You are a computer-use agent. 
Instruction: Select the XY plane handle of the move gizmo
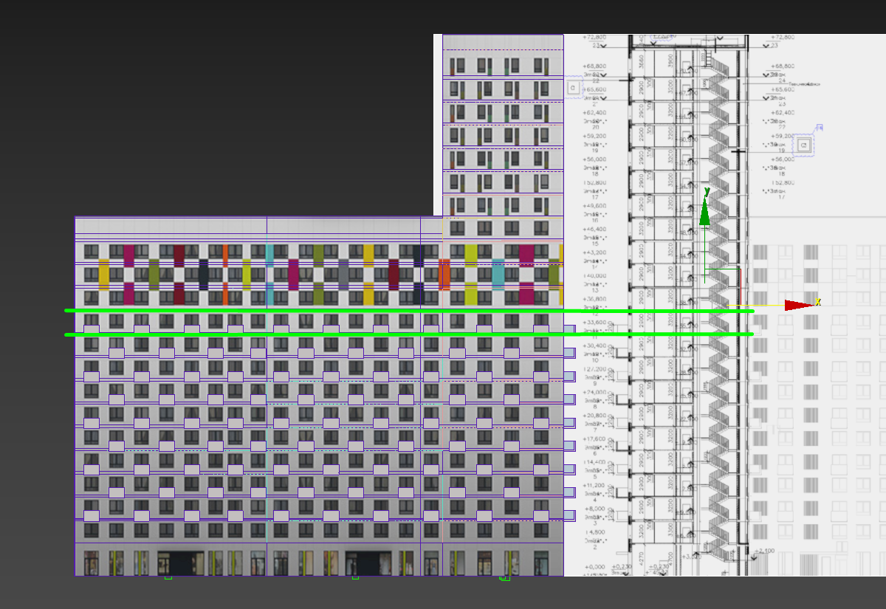[722, 287]
